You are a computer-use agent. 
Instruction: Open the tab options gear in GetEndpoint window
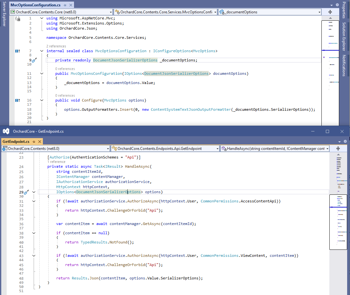coord(345,141)
